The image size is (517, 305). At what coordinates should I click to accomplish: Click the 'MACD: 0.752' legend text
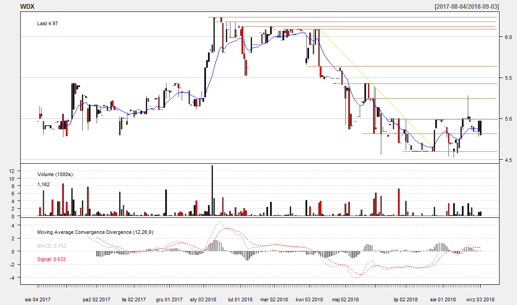pyautogui.click(x=52, y=246)
